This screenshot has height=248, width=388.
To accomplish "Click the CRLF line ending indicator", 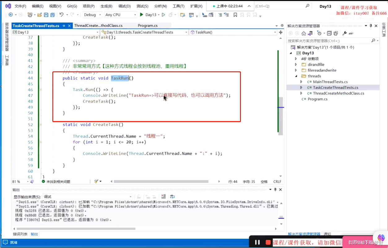I will click(x=277, y=182).
